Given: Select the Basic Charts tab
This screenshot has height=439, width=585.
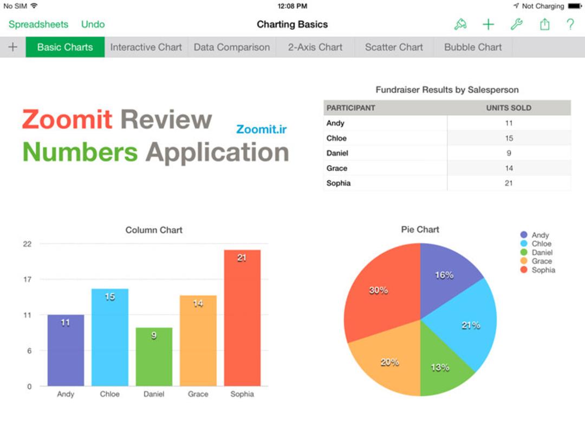Looking at the screenshot, I should [65, 47].
